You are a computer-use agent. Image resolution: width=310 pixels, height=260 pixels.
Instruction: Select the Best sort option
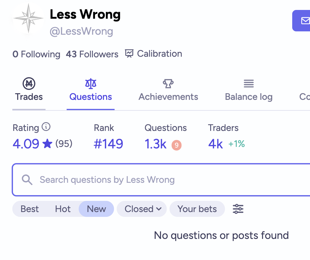point(30,209)
